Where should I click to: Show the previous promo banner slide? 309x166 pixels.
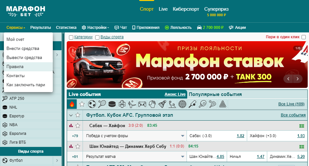[x=288, y=79]
